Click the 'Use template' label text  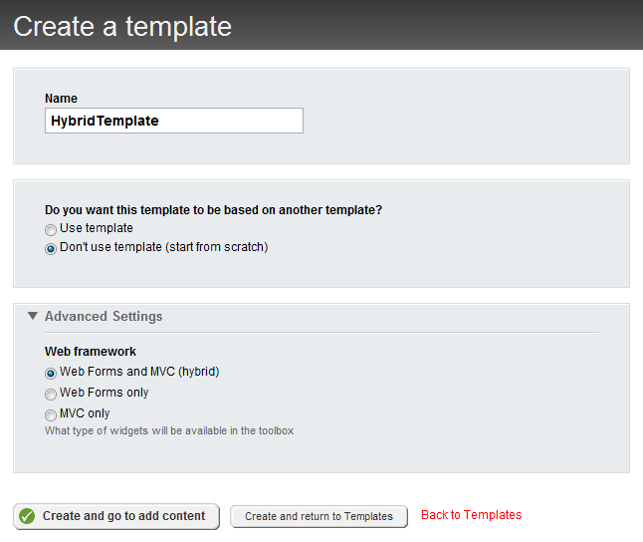pyautogui.click(x=97, y=228)
